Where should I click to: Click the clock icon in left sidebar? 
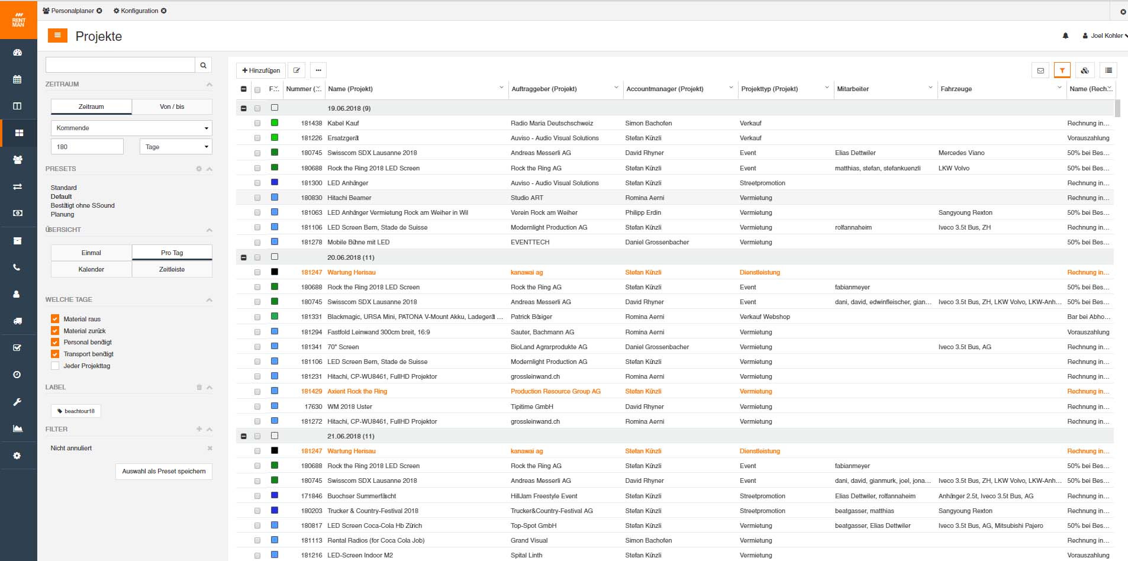(18, 375)
